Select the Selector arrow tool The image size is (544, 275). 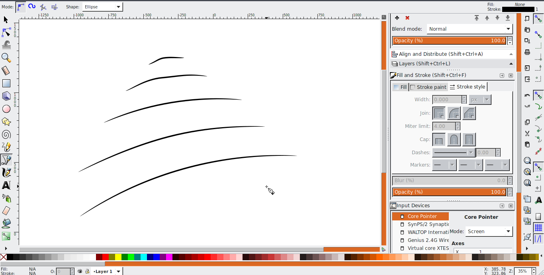[6, 20]
